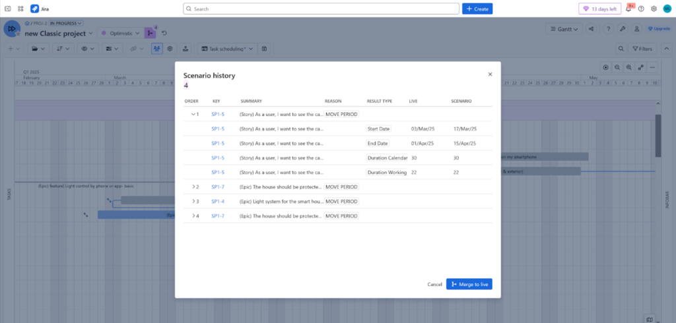The width and height of the screenshot is (676, 323).
Task: Open the Jira help icon
Action: [641, 9]
